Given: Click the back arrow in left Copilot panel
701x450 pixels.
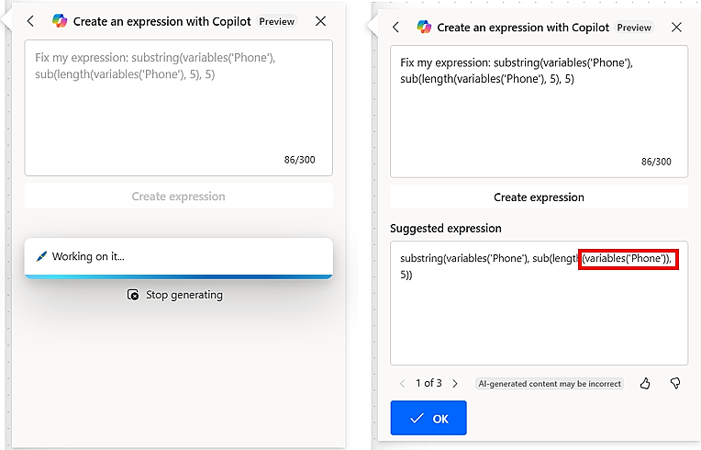Looking at the screenshot, I should coord(31,21).
